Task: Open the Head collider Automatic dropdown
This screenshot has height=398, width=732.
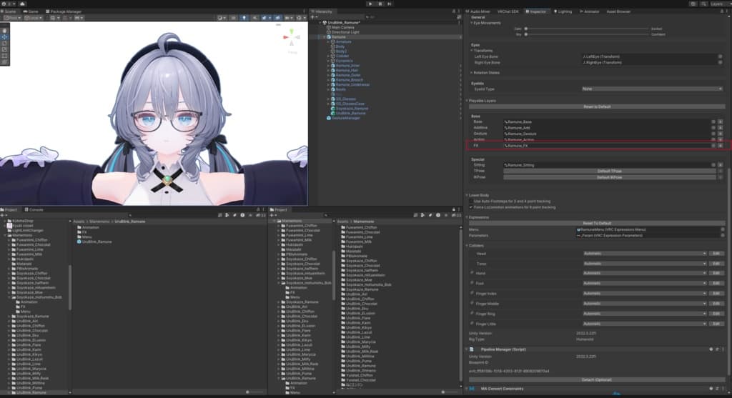Action: click(644, 253)
